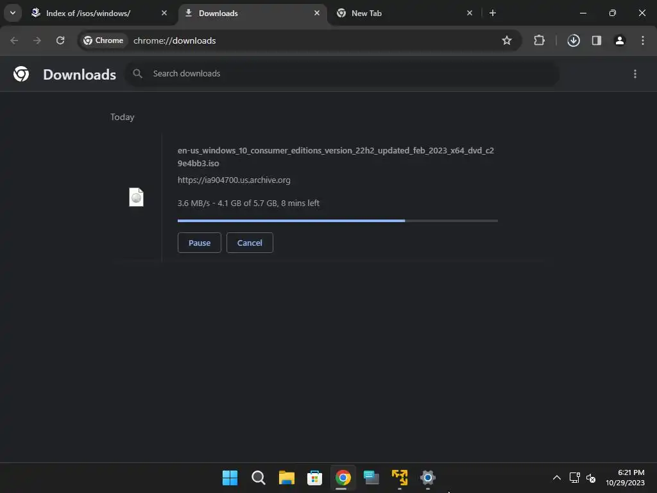This screenshot has height=493, width=657.
Task: Open the ia904700.us.archive.org source link
Action: coord(234,180)
